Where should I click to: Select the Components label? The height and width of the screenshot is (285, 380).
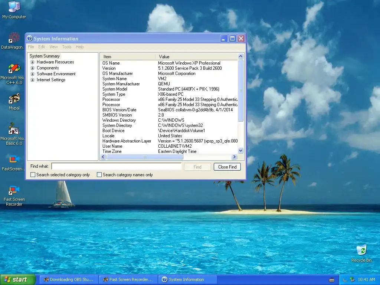(48, 68)
